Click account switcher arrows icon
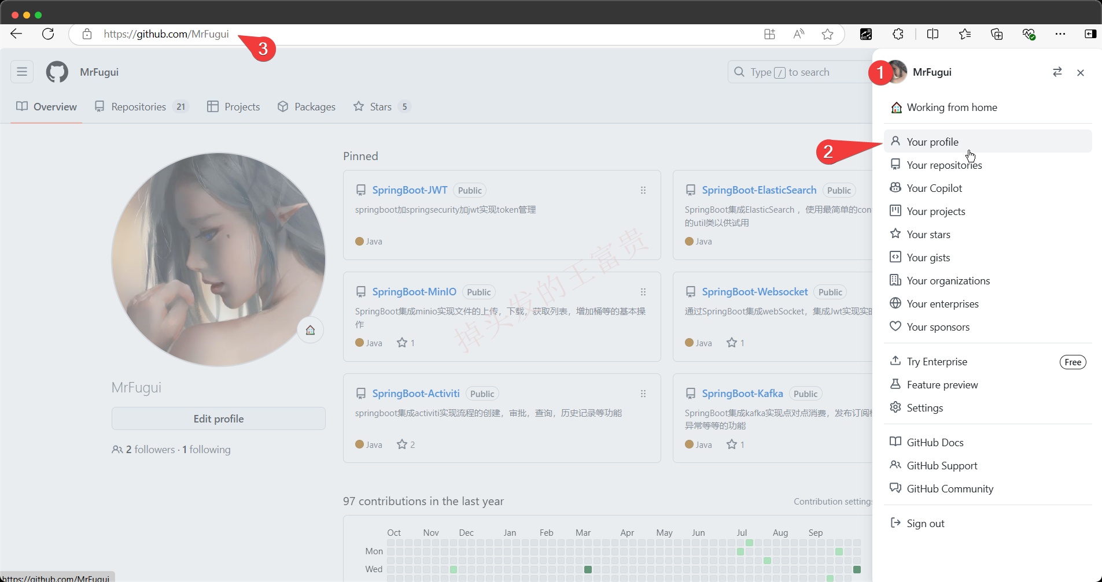This screenshot has width=1102, height=582. pos(1057,72)
